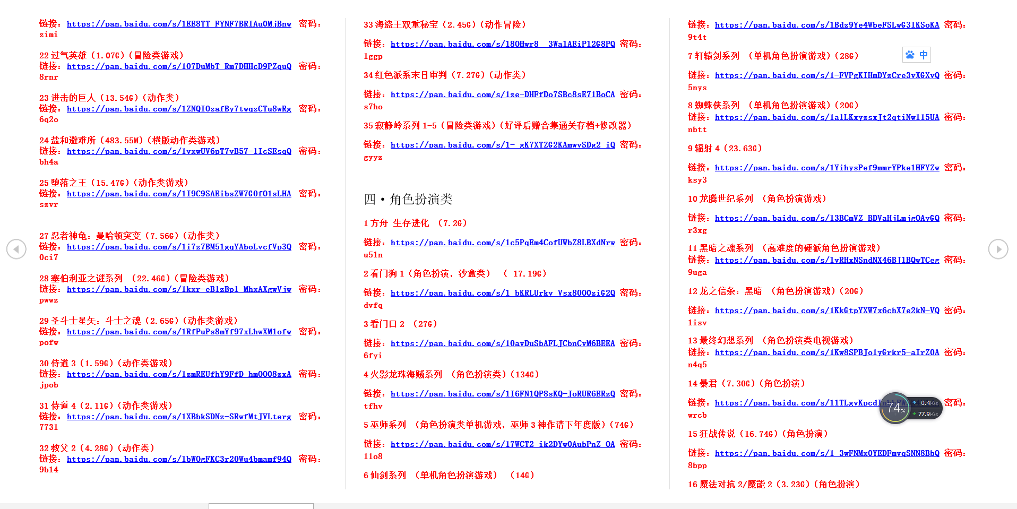
Task: Open the pan.baidu link for 29 圣斗士星矢
Action: click(x=179, y=332)
